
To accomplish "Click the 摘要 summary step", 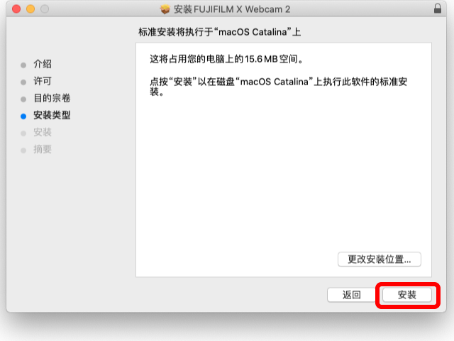I will point(43,149).
